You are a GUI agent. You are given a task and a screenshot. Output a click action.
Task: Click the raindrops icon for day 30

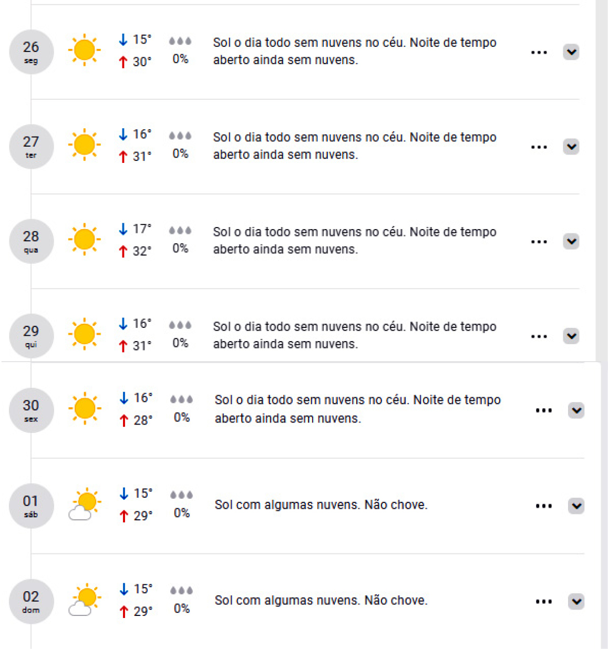[x=181, y=400]
